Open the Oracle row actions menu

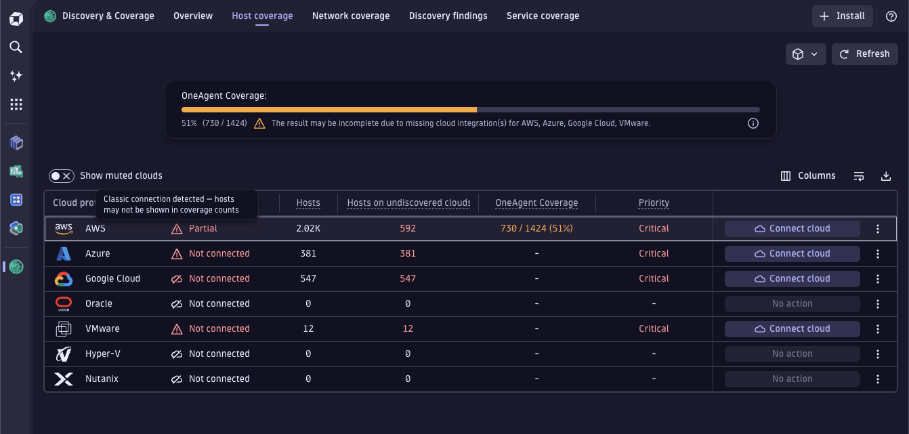[x=878, y=304]
